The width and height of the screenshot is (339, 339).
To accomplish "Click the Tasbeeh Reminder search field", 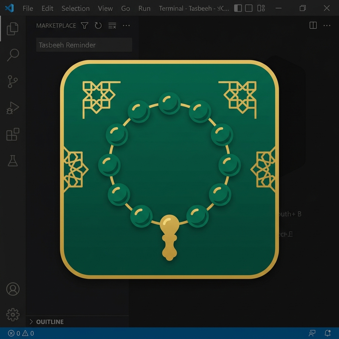I will (x=84, y=45).
